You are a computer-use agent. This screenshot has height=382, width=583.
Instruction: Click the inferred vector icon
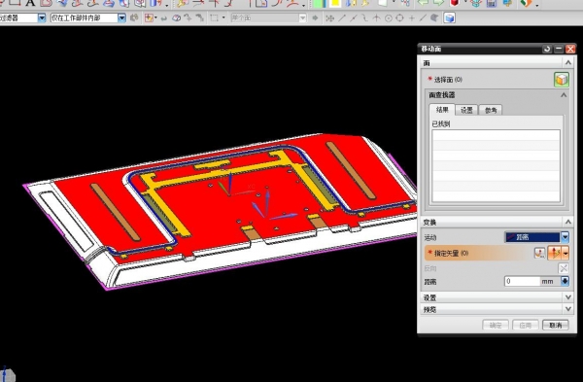555,254
